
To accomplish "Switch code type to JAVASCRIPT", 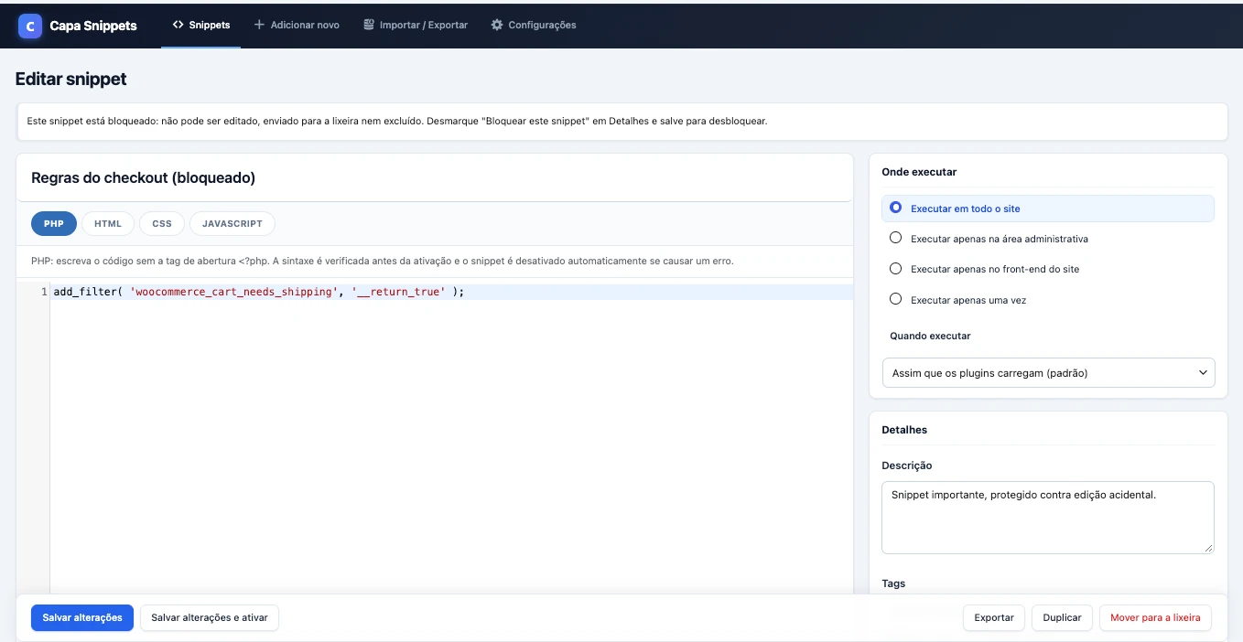I will [232, 224].
